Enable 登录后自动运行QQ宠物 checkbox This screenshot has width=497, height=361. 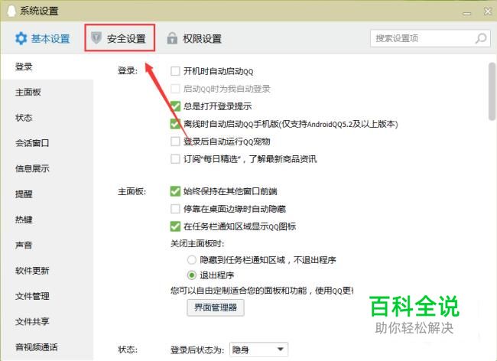pos(175,141)
